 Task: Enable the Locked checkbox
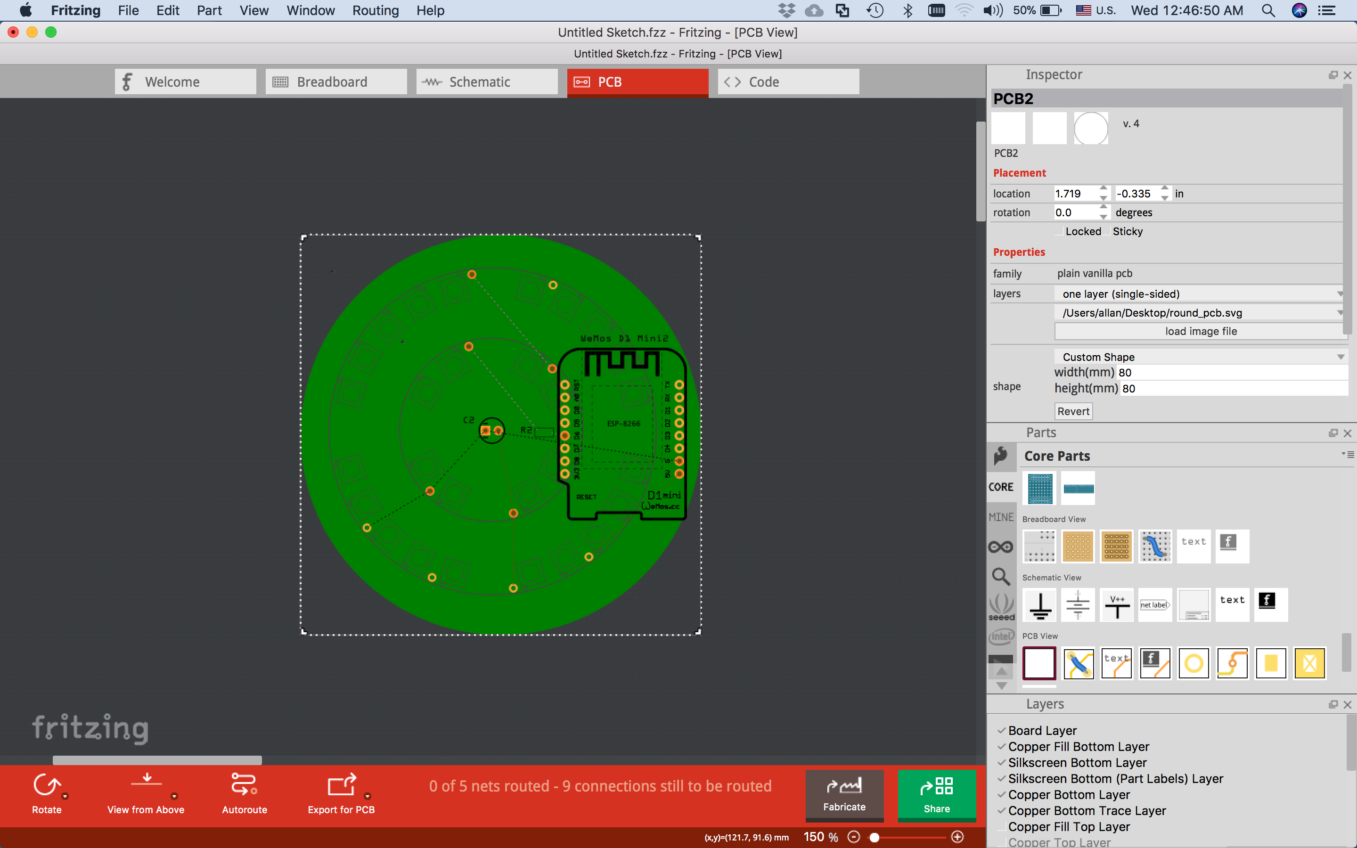click(1058, 232)
